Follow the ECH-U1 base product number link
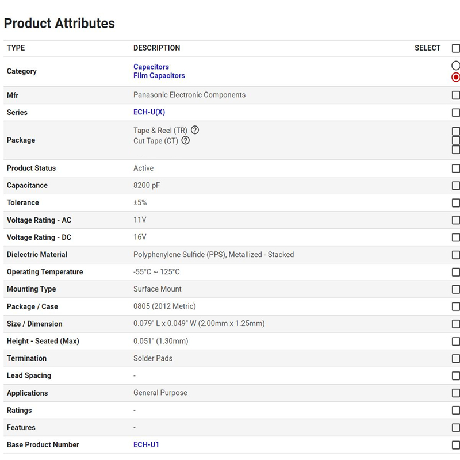This screenshot has height=460, width=460. [x=146, y=444]
